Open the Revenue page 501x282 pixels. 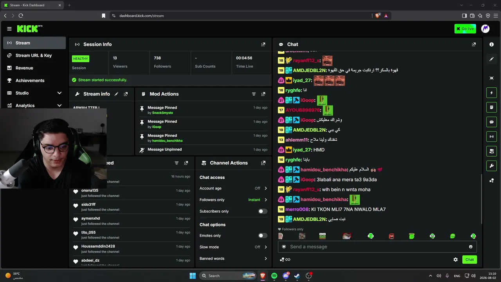34,68
